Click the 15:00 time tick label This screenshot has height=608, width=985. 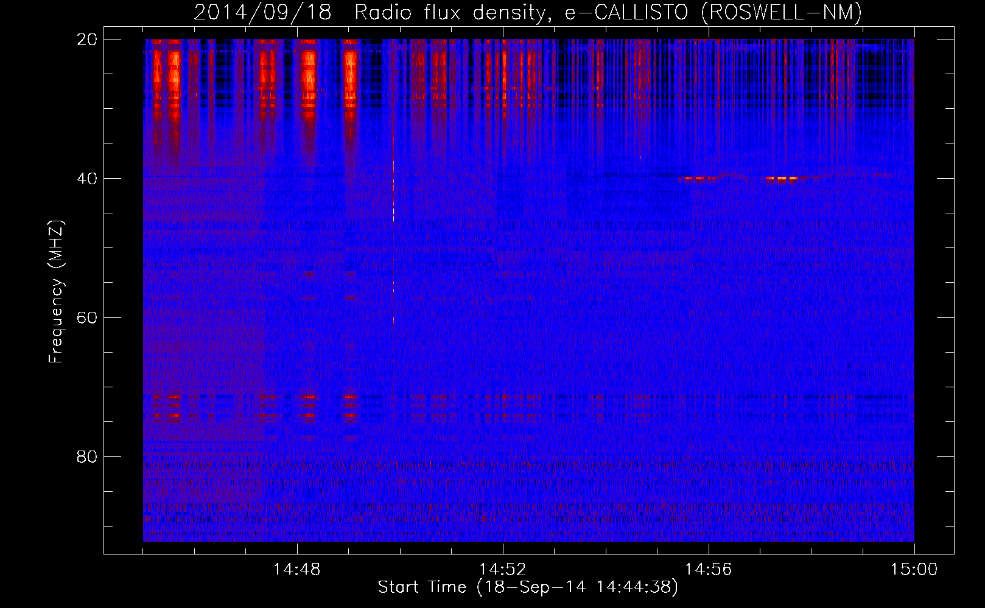(x=914, y=570)
